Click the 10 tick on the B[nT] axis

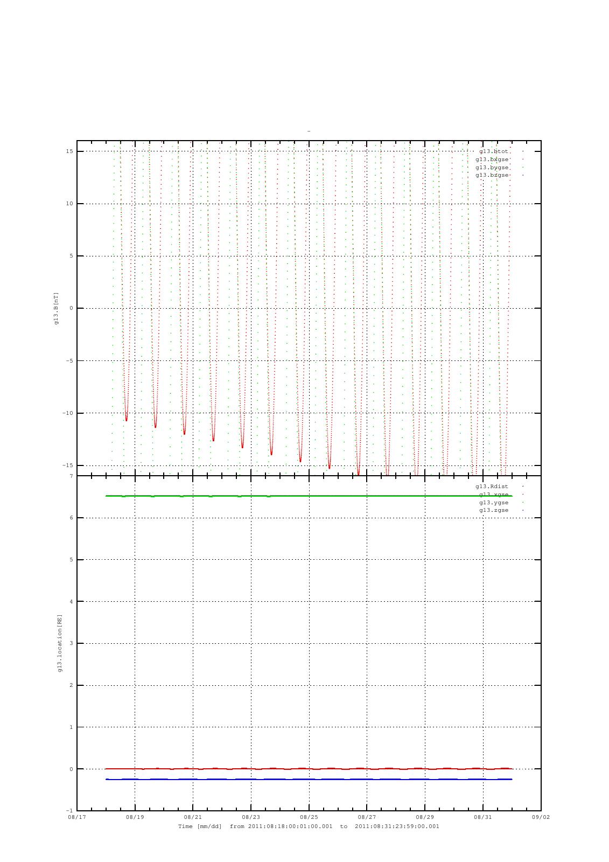[69, 204]
